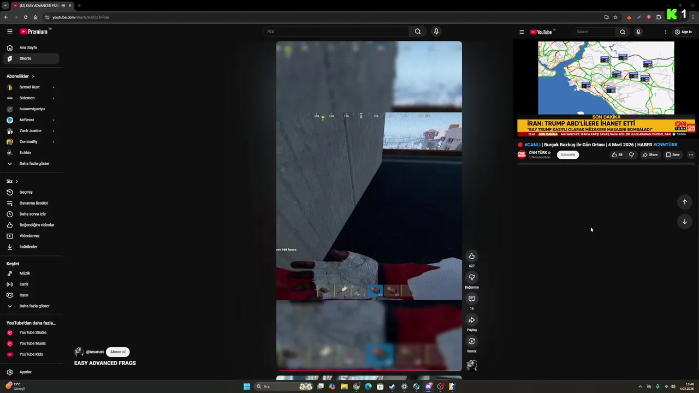Open the tab search dropdown arrow
Viewport: 699px width, 393px height.
[5, 5]
